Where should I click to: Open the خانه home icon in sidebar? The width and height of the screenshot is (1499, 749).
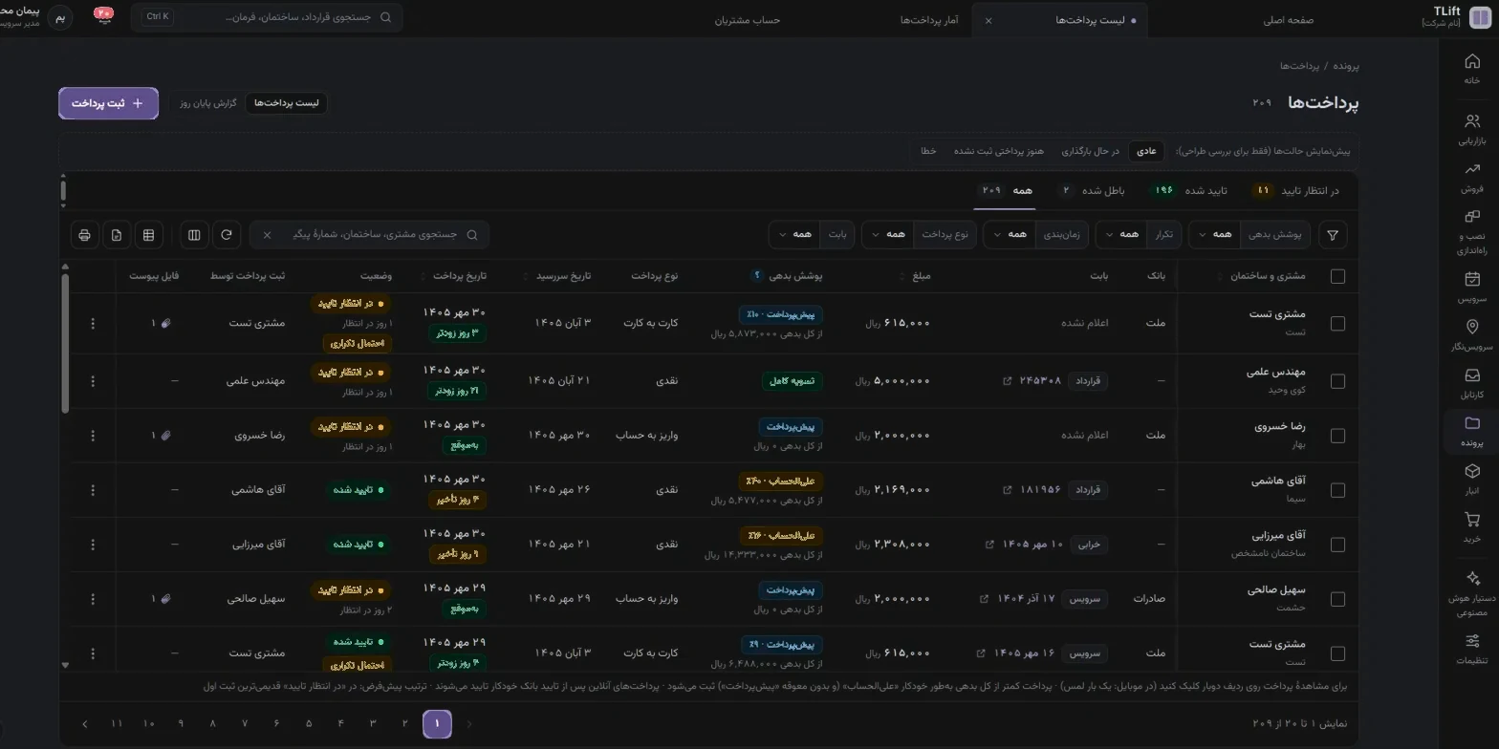click(1471, 69)
